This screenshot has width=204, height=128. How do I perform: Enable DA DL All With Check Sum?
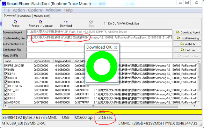(x=105, y=23)
